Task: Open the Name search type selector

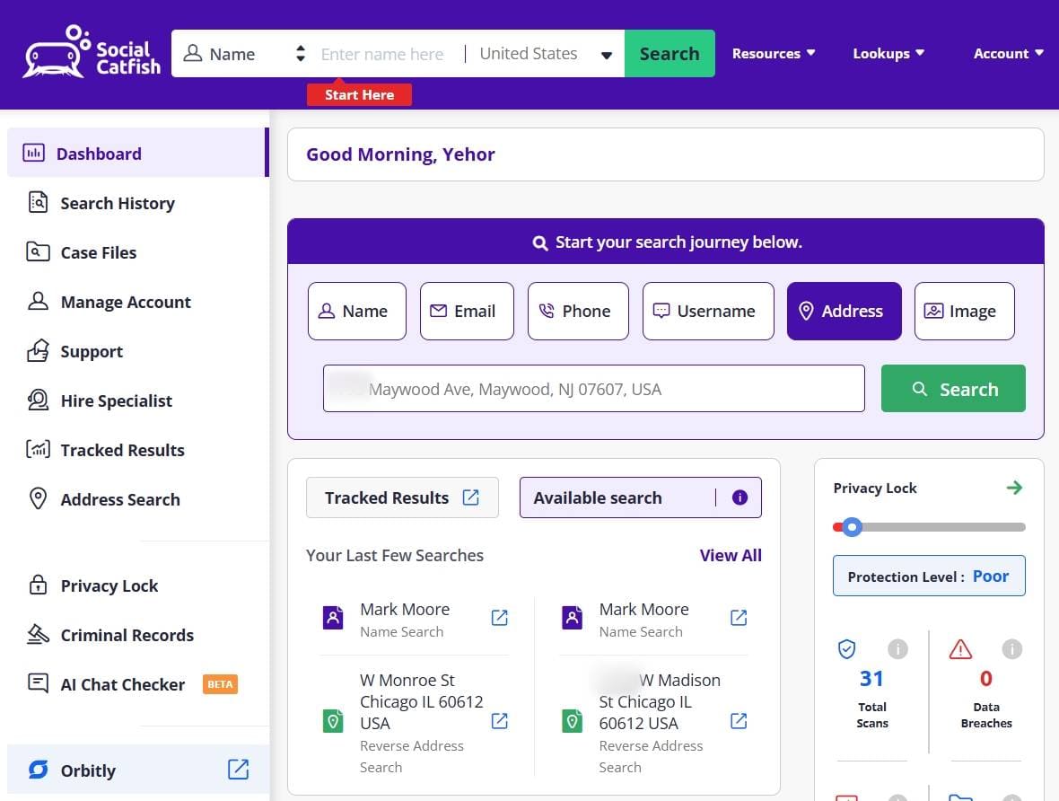Action: point(244,53)
